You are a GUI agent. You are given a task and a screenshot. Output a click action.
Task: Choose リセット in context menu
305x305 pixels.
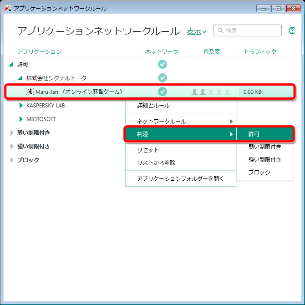181,150
